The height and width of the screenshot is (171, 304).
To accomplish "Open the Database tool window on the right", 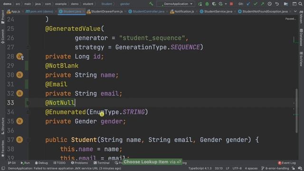I will [x=301, y=38].
